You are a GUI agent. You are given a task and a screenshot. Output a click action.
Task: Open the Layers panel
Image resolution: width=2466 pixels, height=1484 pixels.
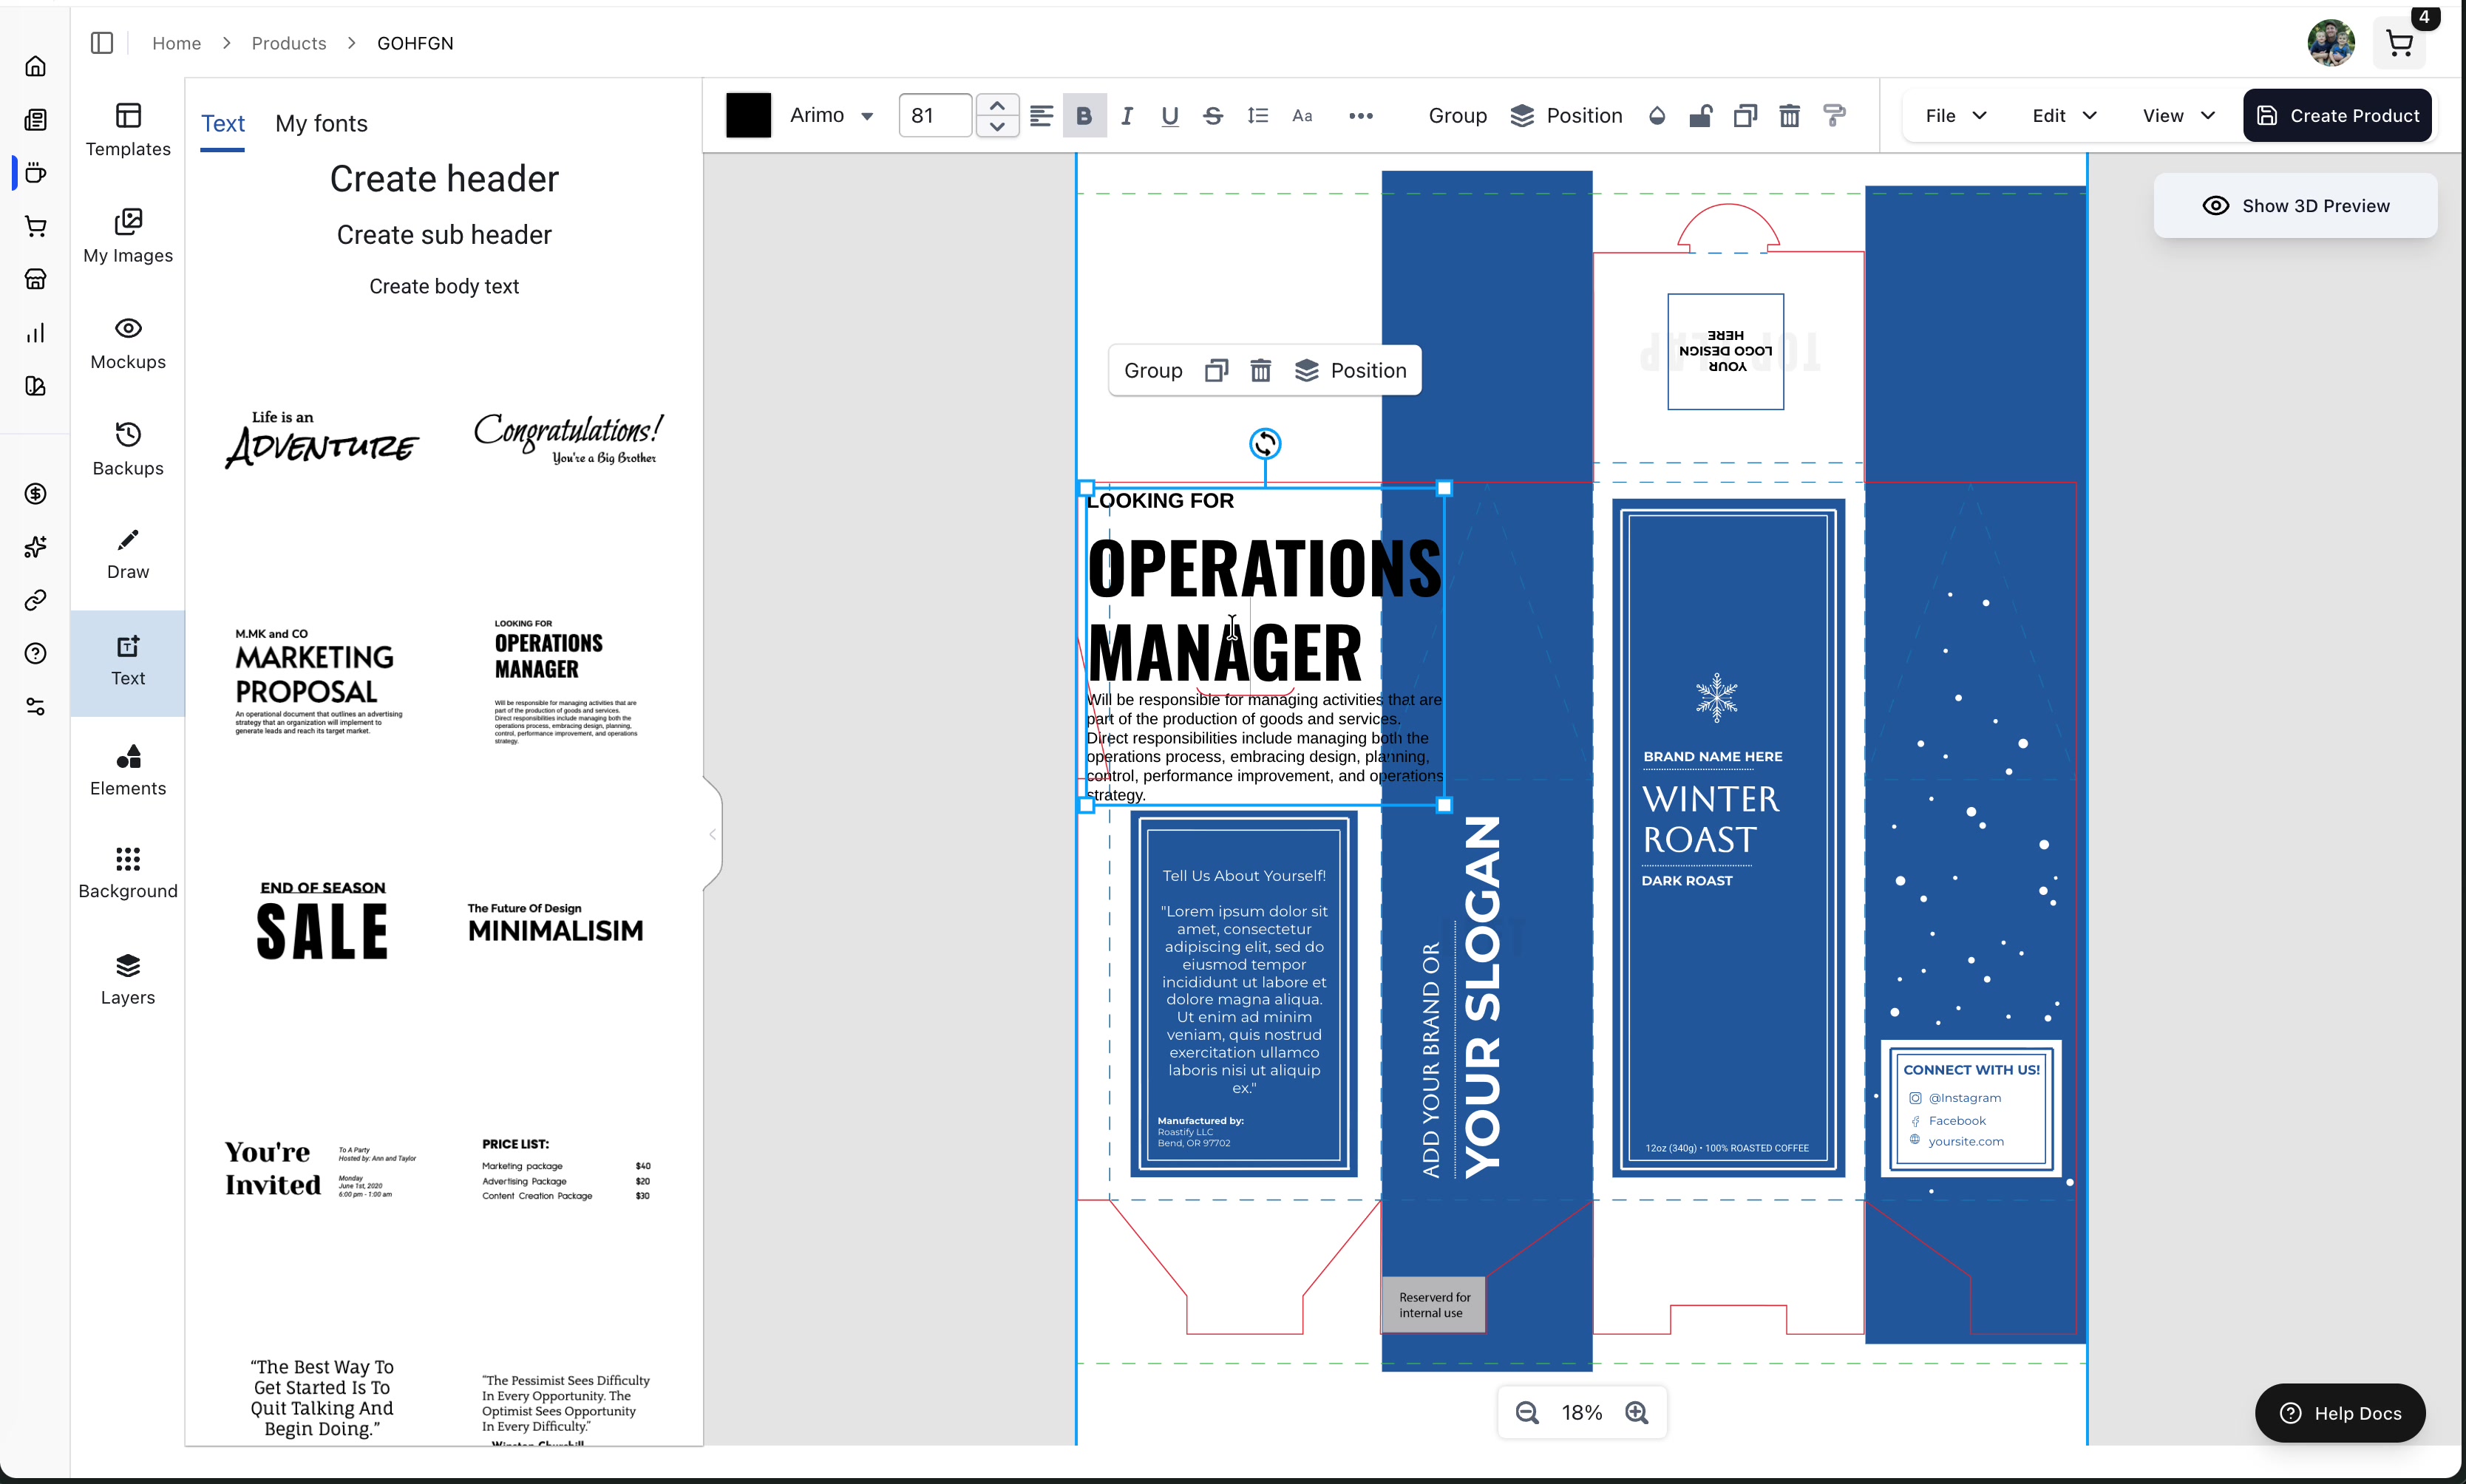(128, 979)
